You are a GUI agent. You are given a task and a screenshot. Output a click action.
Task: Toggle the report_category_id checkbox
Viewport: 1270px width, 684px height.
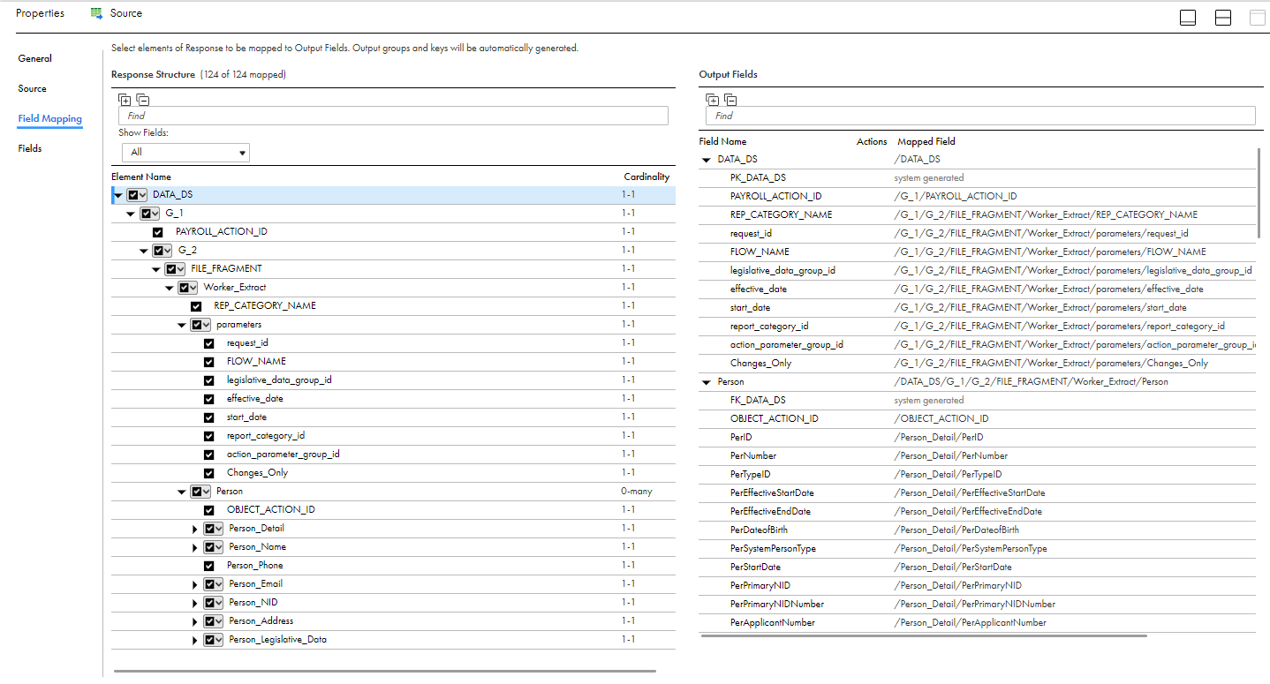[x=209, y=436]
